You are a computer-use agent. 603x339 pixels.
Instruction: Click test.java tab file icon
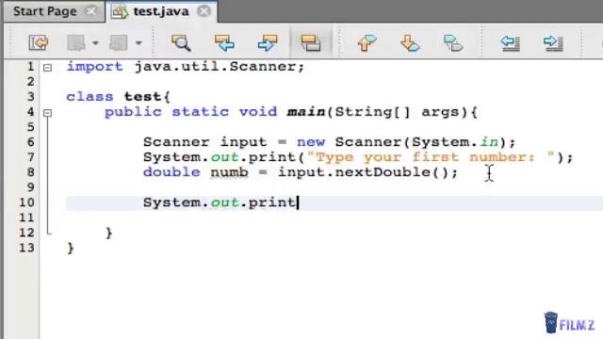pyautogui.click(x=120, y=11)
